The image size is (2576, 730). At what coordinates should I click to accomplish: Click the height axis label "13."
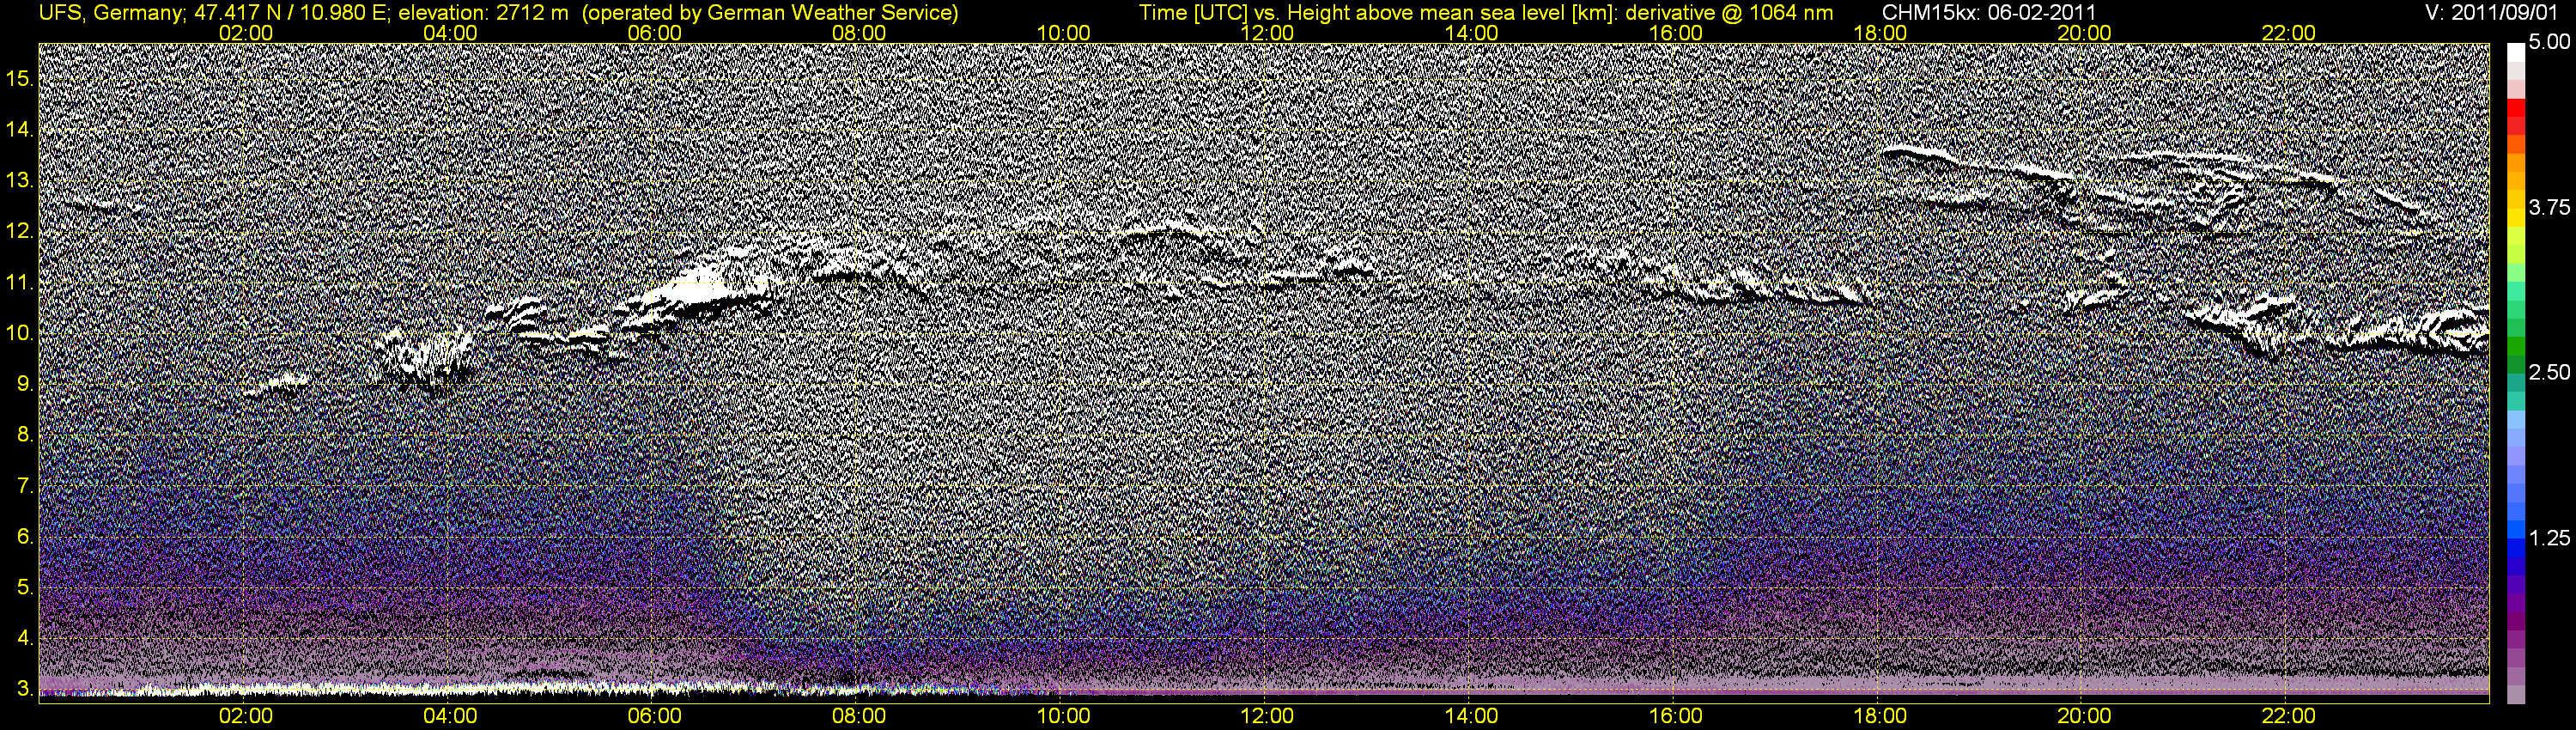click(20, 181)
